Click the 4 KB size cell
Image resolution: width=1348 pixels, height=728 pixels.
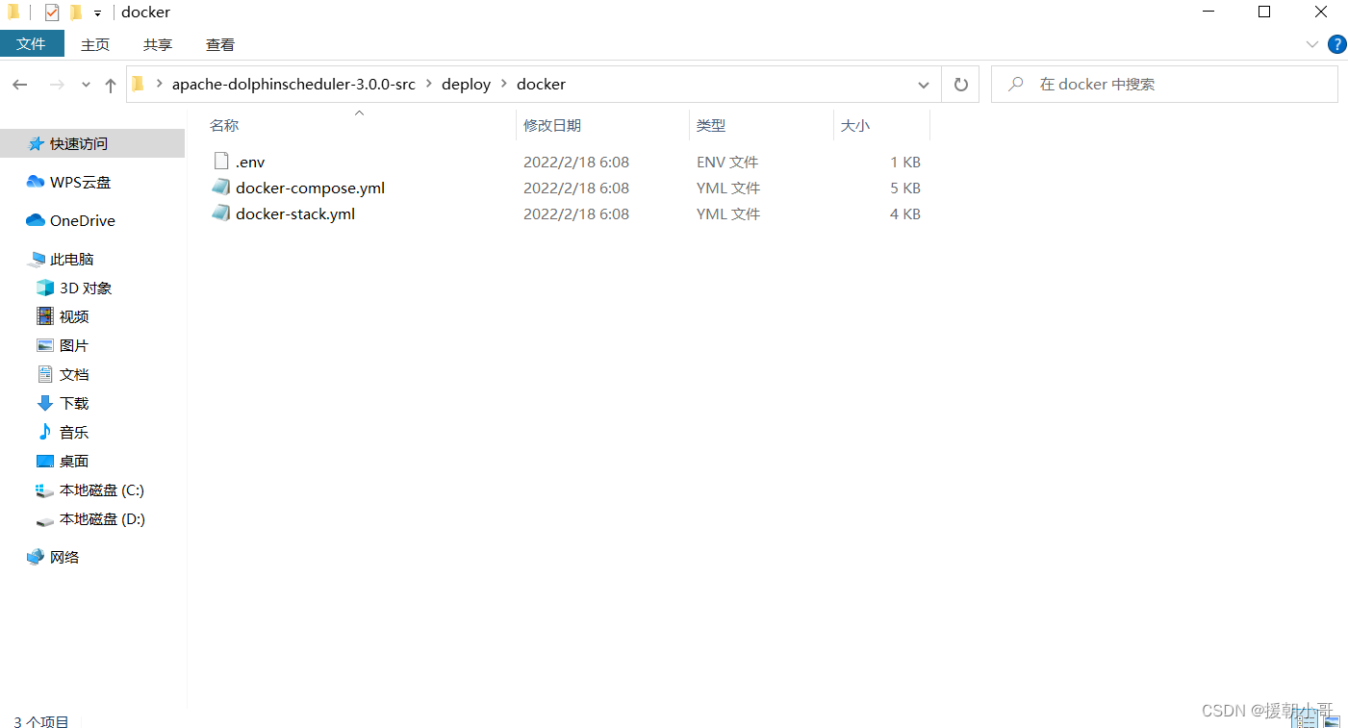coord(905,213)
